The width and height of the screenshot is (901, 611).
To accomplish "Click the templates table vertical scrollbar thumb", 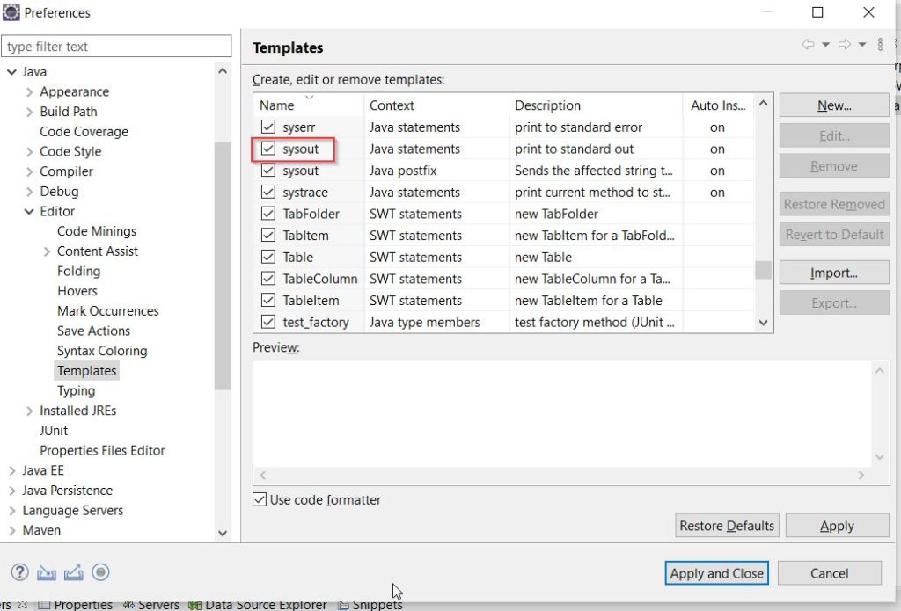I will coord(763,269).
